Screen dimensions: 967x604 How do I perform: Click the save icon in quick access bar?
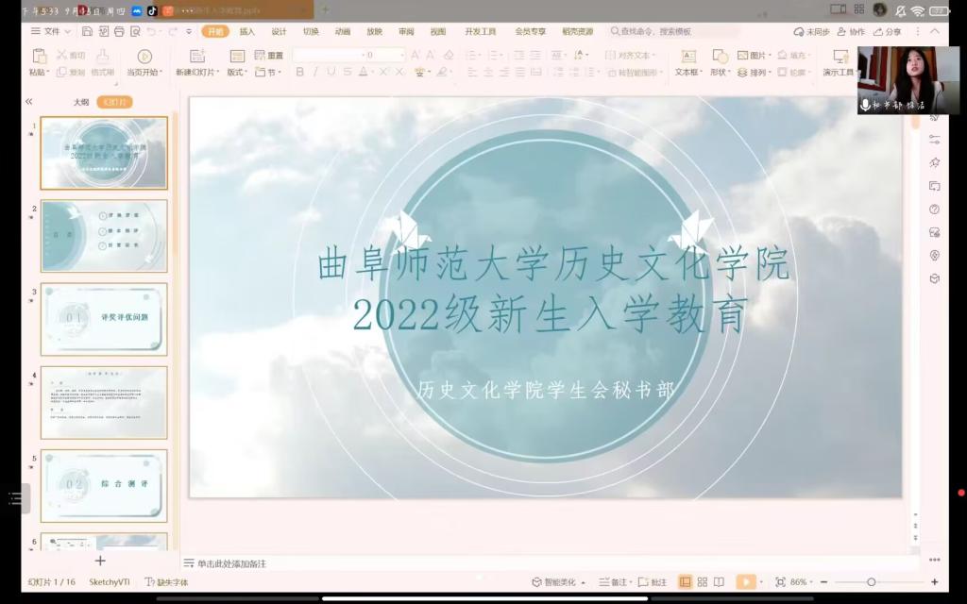87,31
